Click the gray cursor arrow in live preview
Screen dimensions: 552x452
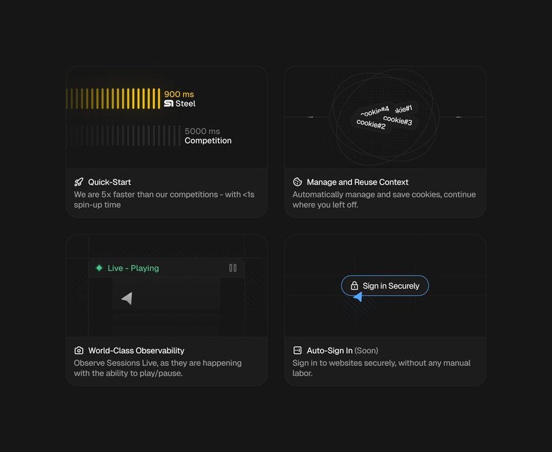(x=127, y=298)
